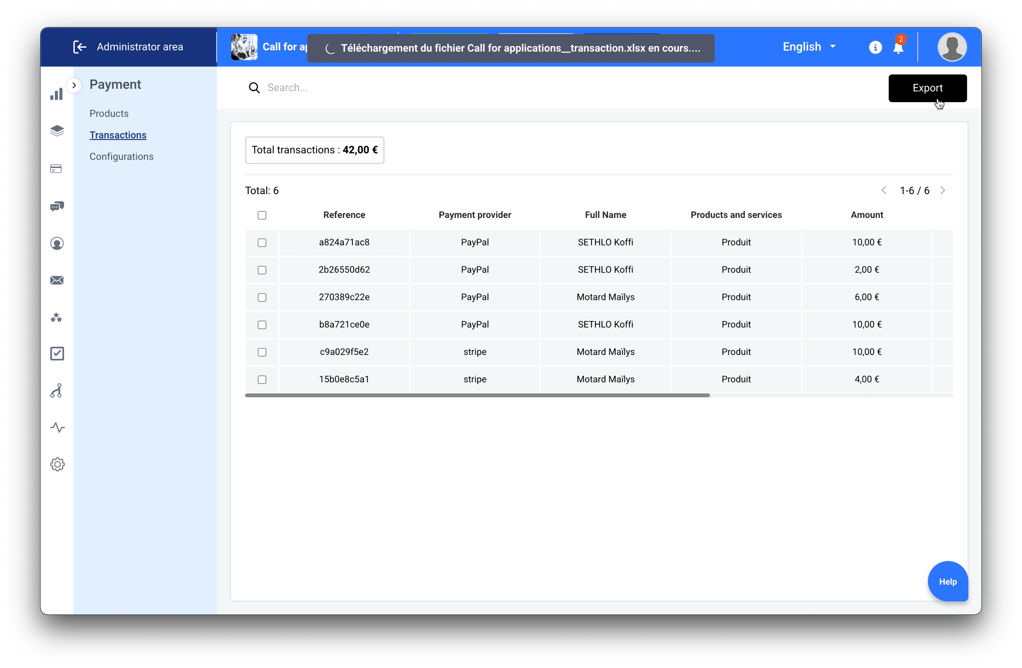Collapse the Payment sidebar with the chevron

(x=74, y=85)
